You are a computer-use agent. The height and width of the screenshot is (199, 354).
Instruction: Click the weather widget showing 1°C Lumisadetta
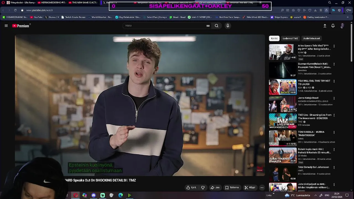pyautogui.click(x=297, y=195)
